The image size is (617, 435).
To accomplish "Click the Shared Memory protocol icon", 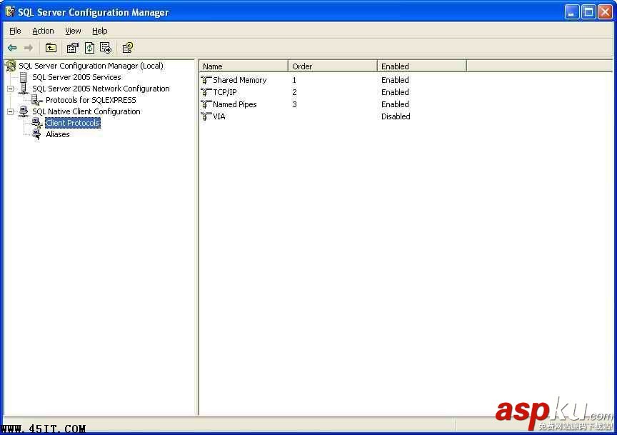I will pyautogui.click(x=206, y=80).
